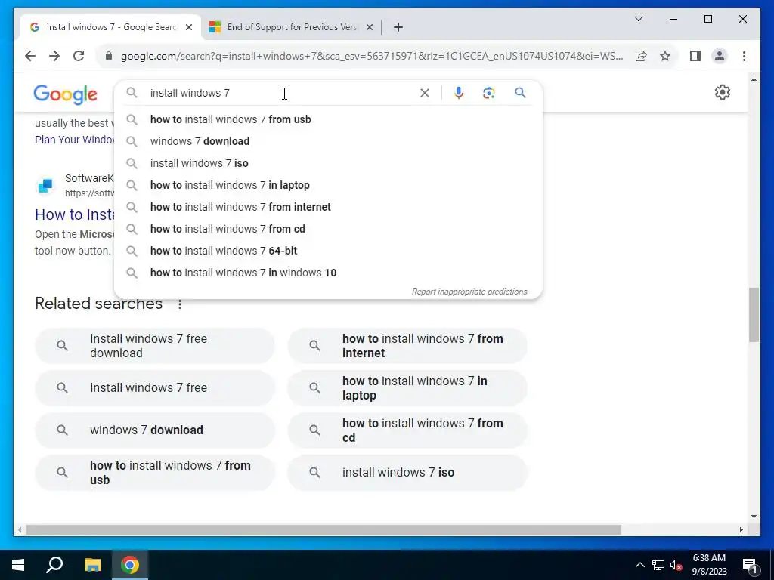Screen dimensions: 774x580
Task: Pick suggestion 'install windows 7 64-bit'
Action: click(x=328, y=251)
